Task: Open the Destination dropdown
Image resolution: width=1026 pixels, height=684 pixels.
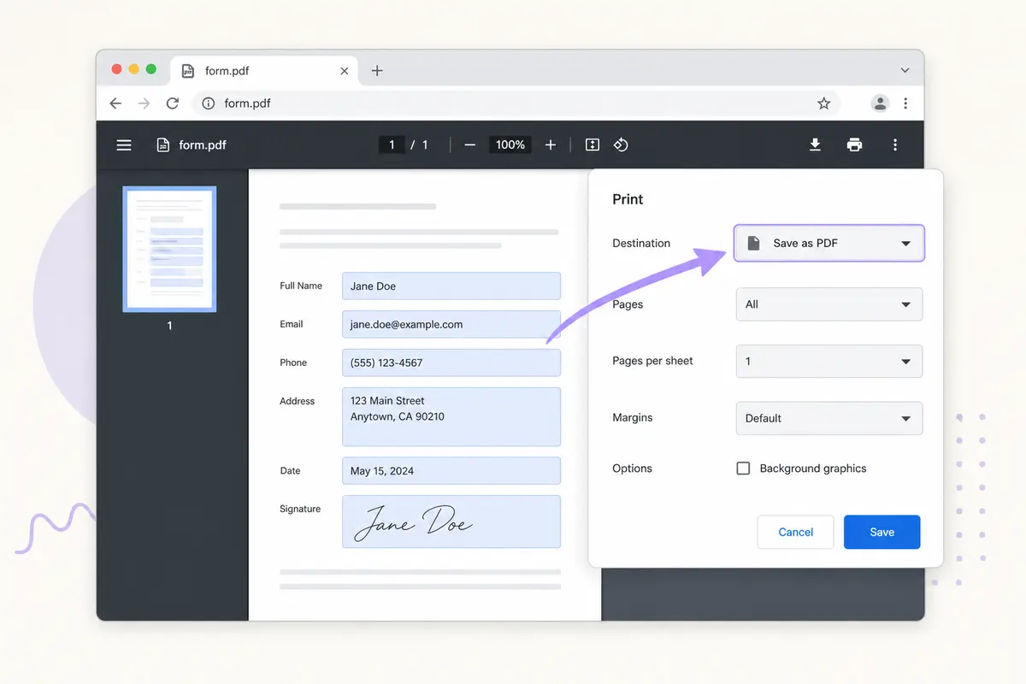Action: pos(829,243)
